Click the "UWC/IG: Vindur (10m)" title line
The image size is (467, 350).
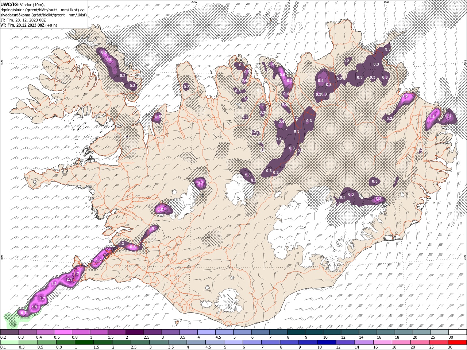click(23, 4)
